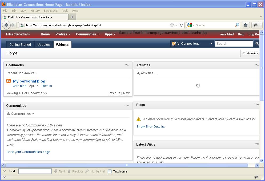
Task: Click the Lotus Connections search field
Action: point(234,44)
